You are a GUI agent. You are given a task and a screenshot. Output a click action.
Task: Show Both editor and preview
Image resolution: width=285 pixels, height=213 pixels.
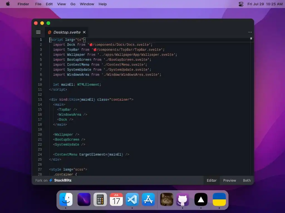(247, 180)
